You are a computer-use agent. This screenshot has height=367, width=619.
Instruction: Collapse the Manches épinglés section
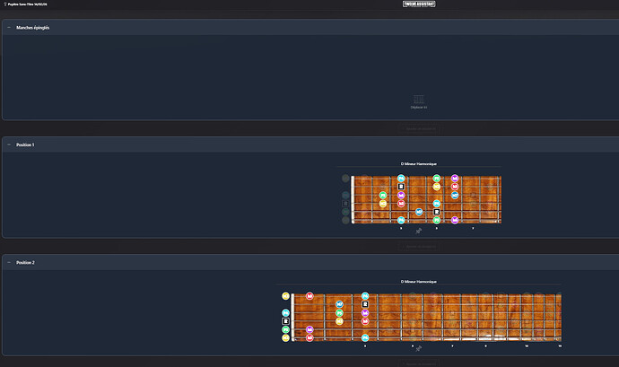9,27
